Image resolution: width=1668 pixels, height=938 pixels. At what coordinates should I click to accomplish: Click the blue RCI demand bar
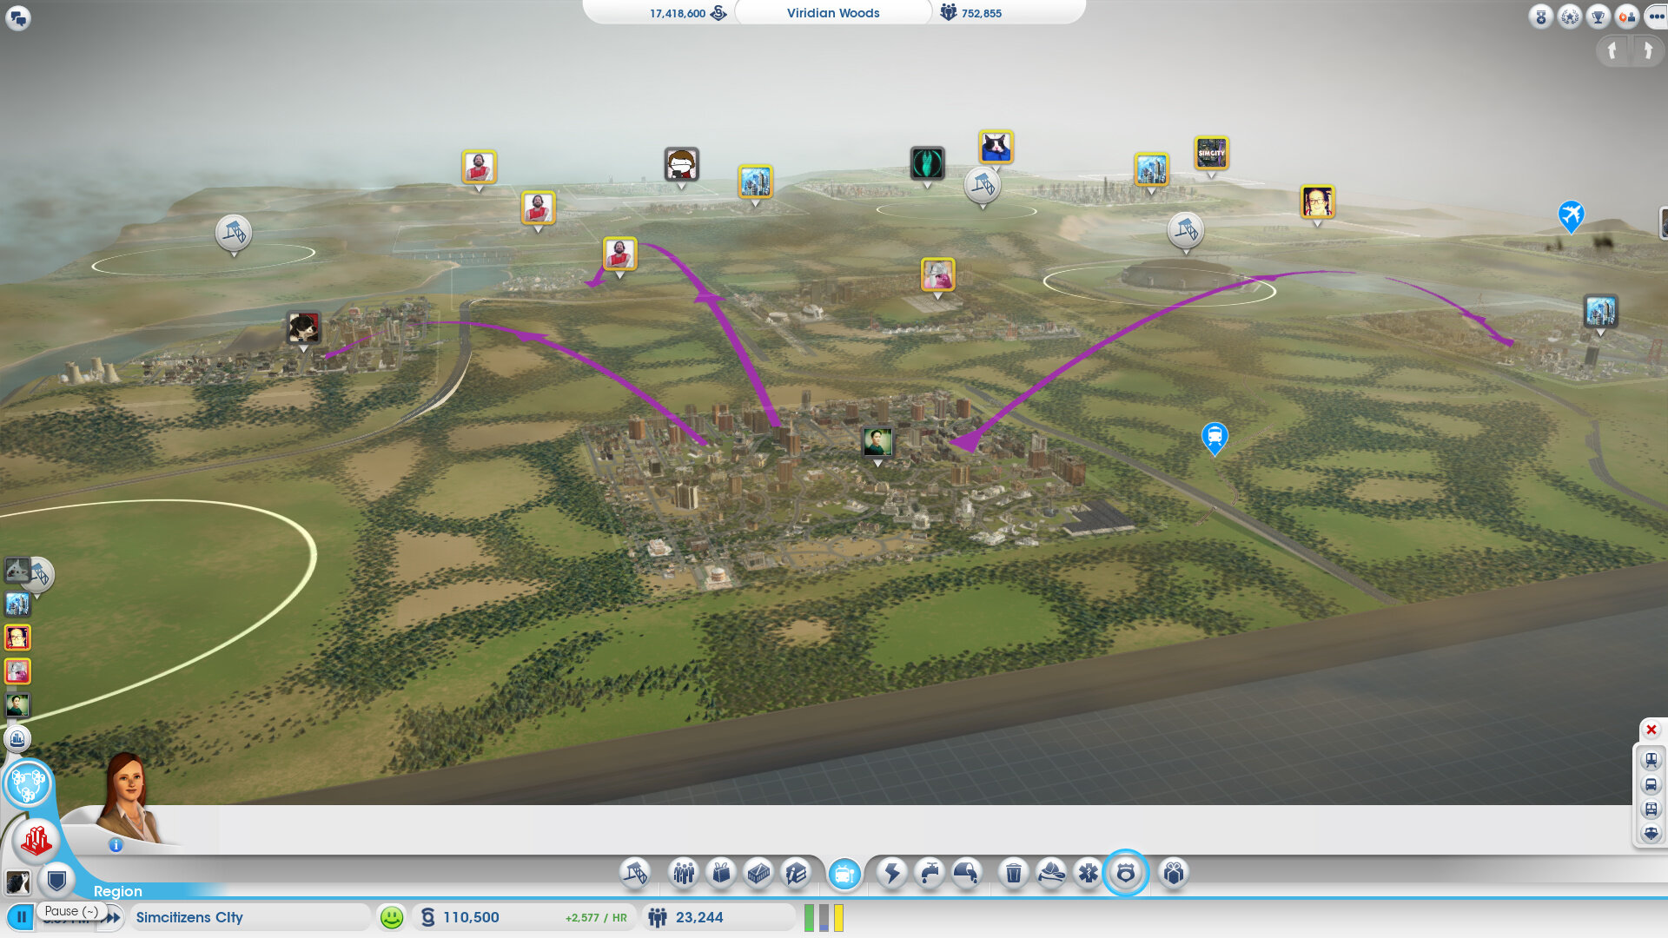point(824,918)
